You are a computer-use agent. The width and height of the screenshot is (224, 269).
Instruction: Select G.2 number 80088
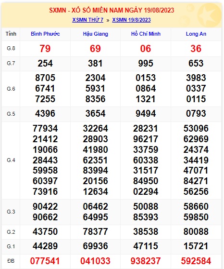tap(196, 231)
